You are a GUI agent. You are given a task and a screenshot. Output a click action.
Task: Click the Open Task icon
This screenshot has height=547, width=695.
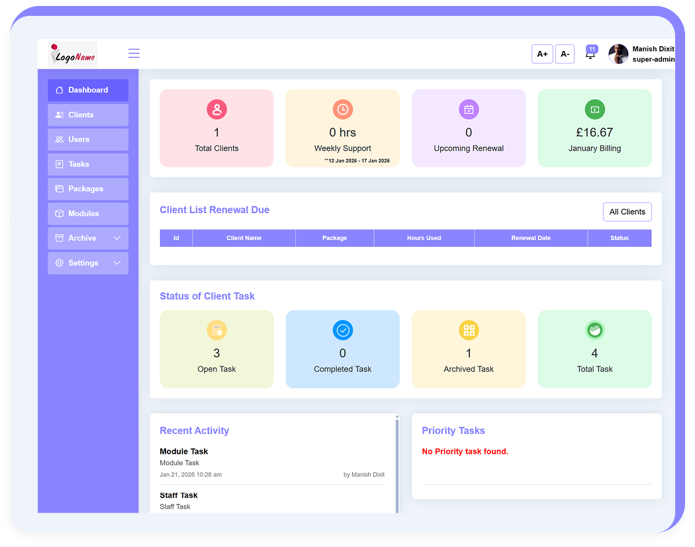[x=216, y=330]
